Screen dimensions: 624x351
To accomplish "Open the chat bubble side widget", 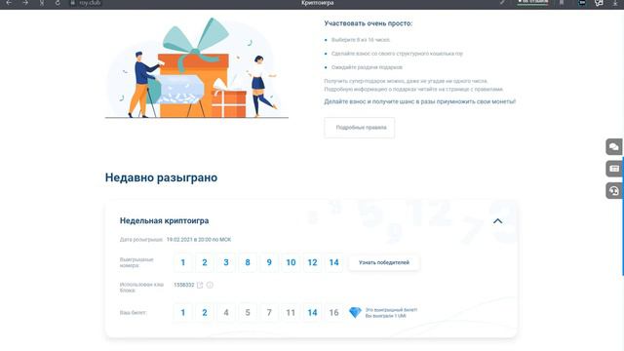I will click(614, 147).
